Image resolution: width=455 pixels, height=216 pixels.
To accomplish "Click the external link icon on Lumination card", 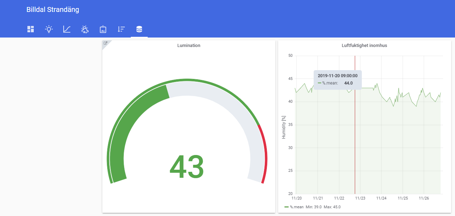I will pyautogui.click(x=105, y=43).
